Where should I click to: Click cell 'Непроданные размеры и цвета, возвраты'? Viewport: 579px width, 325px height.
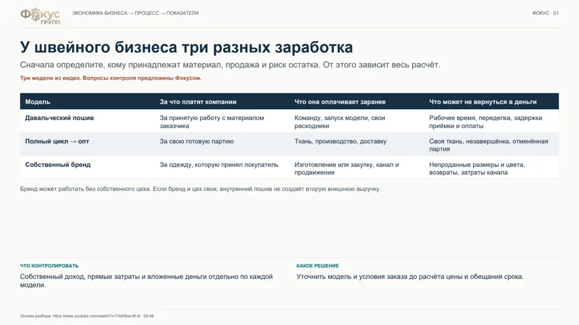tap(477, 168)
